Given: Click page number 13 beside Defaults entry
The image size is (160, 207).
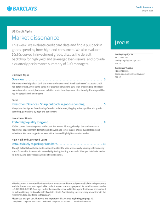Looking at the screenshot, I should [x=104, y=144].
